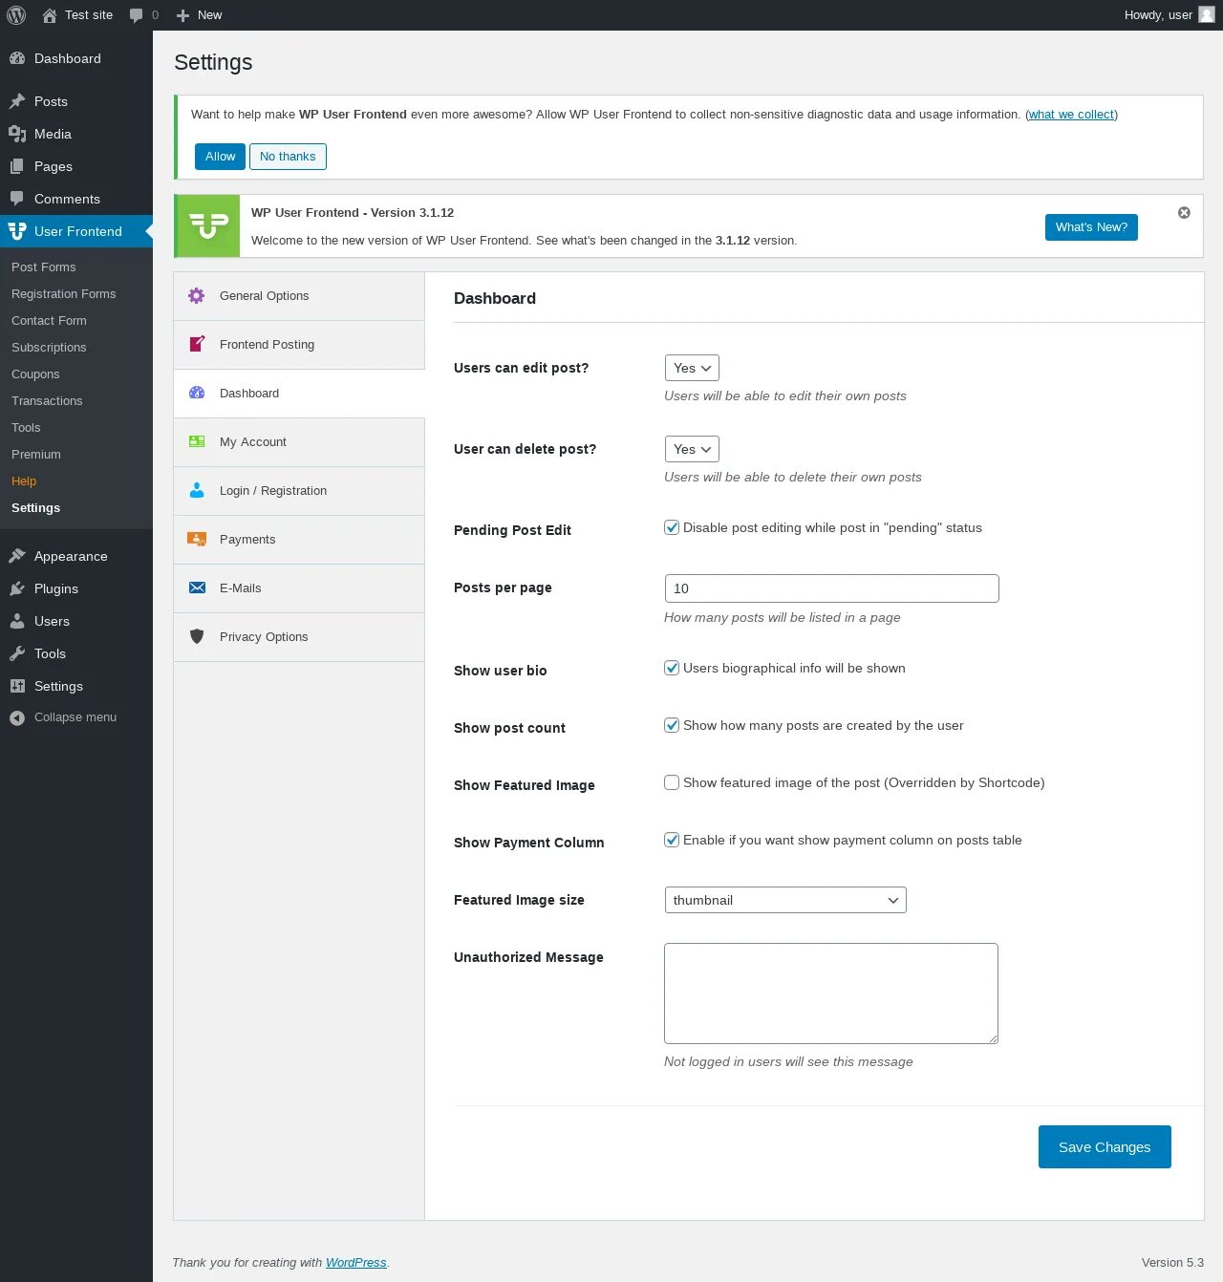The width and height of the screenshot is (1223, 1282).
Task: Click the green WP User Frontend logo tile
Action: 209,225
